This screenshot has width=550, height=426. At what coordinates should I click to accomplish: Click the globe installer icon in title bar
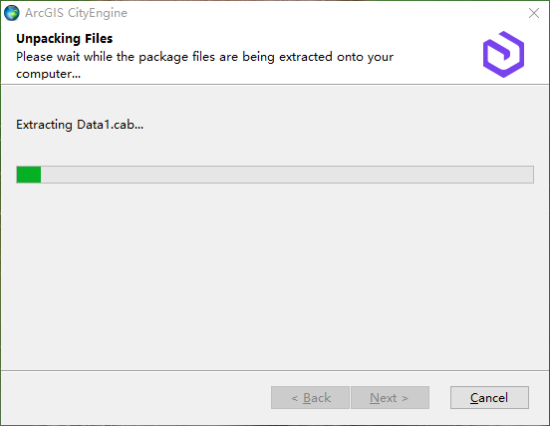coord(12,13)
